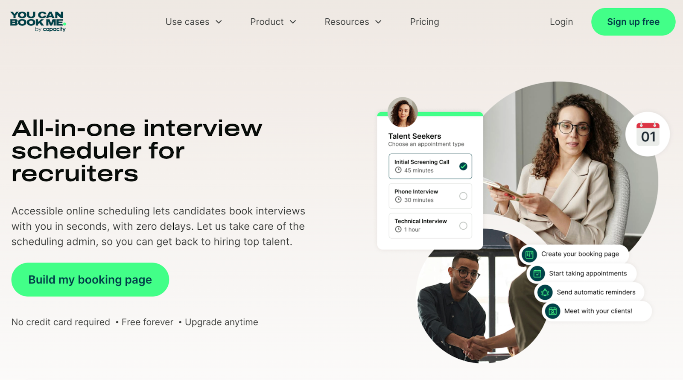Image resolution: width=683 pixels, height=380 pixels.
Task: Click the Talent Seekers profile avatar
Action: coord(403,112)
